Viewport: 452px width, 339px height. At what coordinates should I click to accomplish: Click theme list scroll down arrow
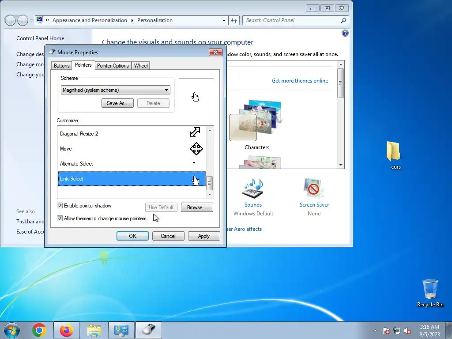341,165
